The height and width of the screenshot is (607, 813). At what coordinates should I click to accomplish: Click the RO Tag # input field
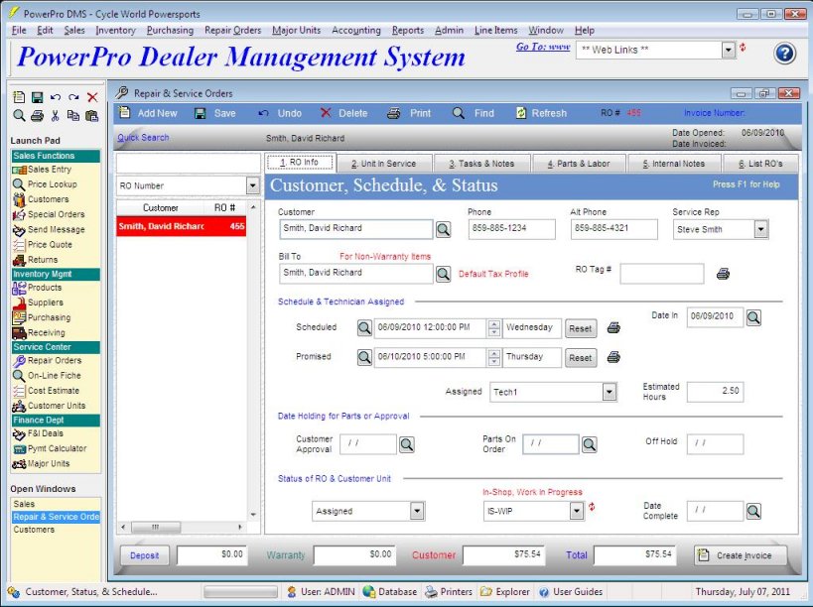(x=661, y=274)
